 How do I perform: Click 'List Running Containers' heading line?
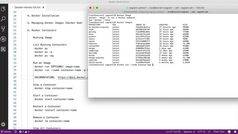pyautogui.click(x=50, y=45)
